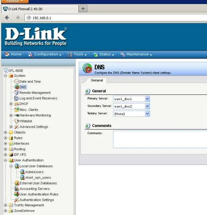
Task: Open the Secondary Server dropdown
Action: pyautogui.click(x=147, y=106)
